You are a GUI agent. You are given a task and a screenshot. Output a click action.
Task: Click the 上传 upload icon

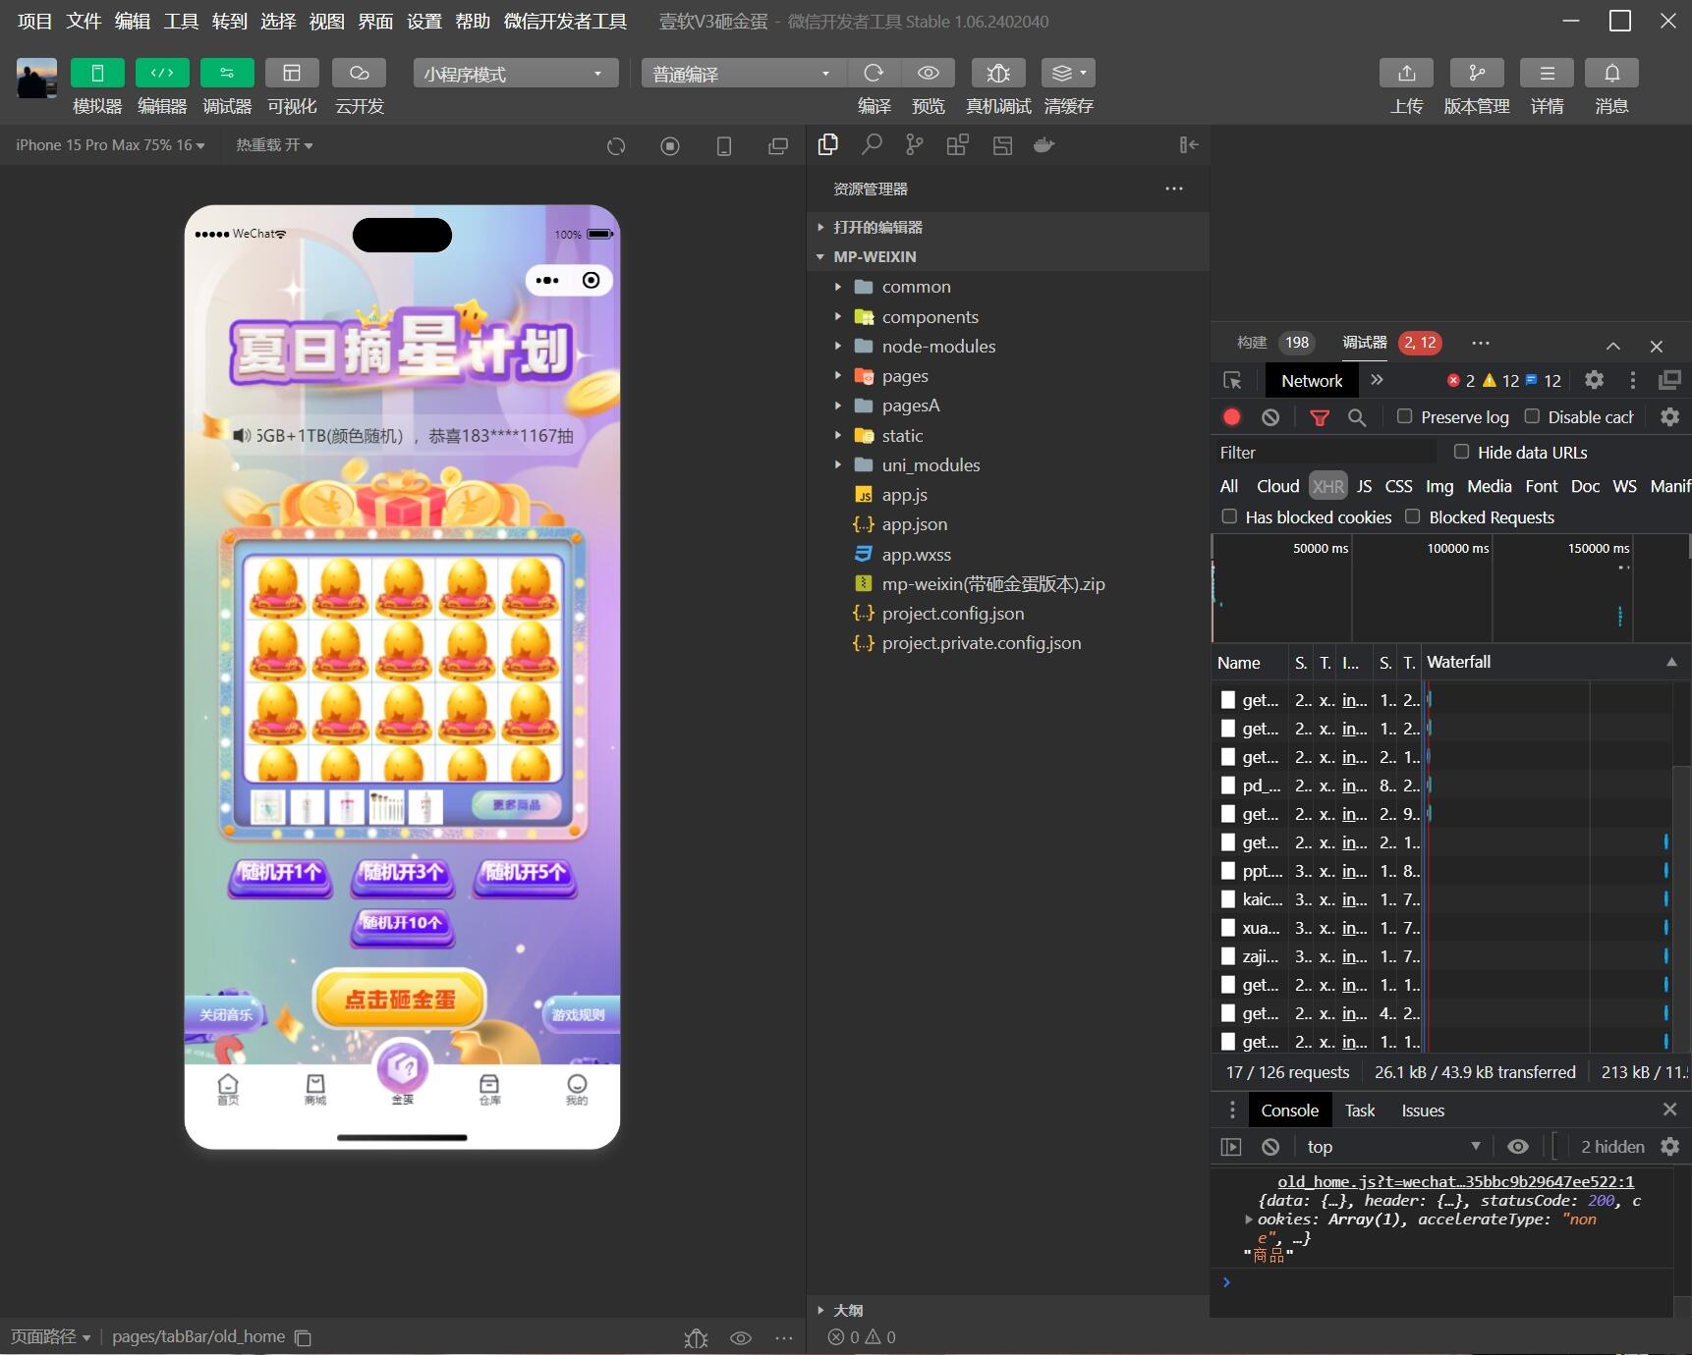(1406, 74)
